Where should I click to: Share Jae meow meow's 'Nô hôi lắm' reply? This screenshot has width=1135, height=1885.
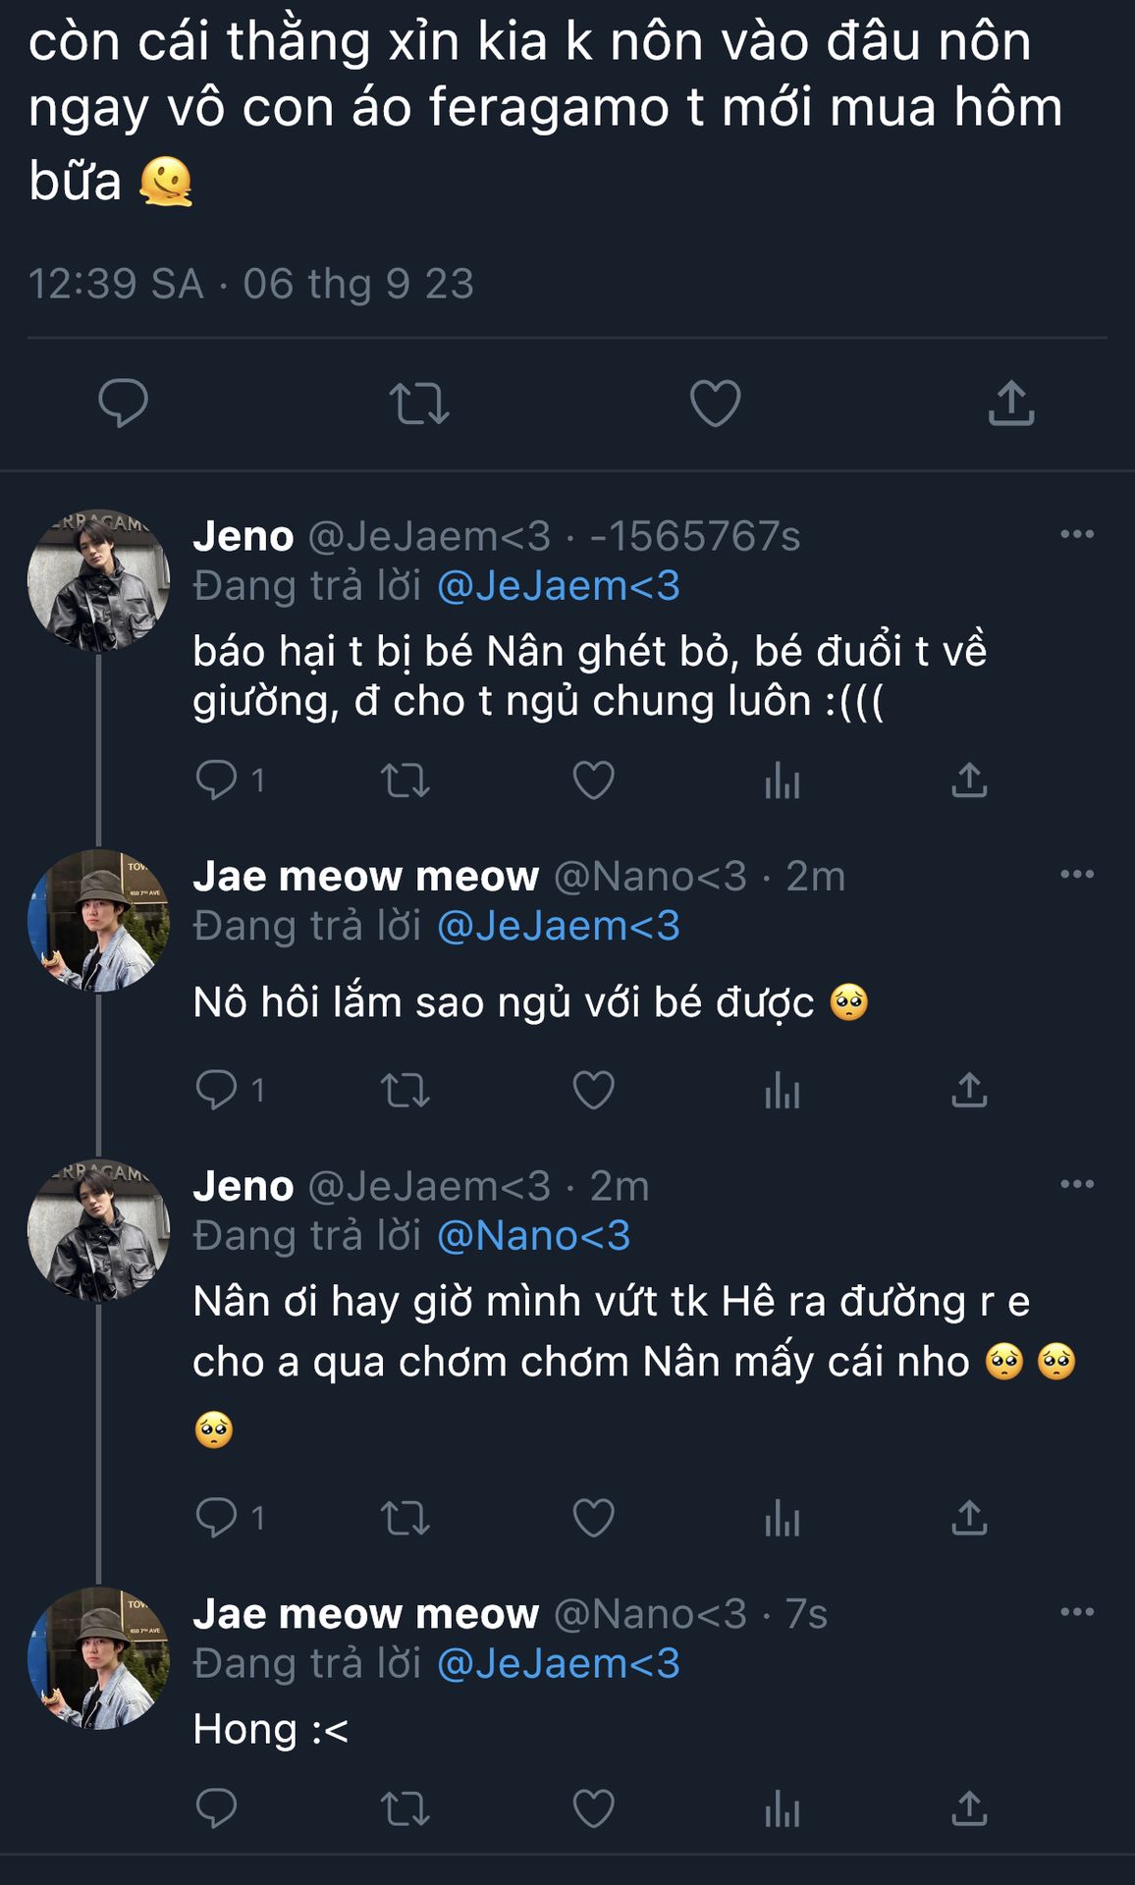[x=969, y=1090]
